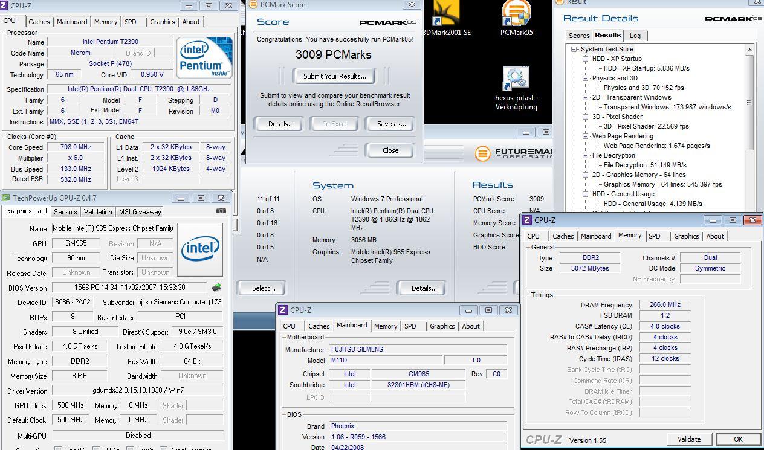The height and width of the screenshot is (450, 764).
Task: Collapse the HDD - General Usage node
Action: pos(586,194)
